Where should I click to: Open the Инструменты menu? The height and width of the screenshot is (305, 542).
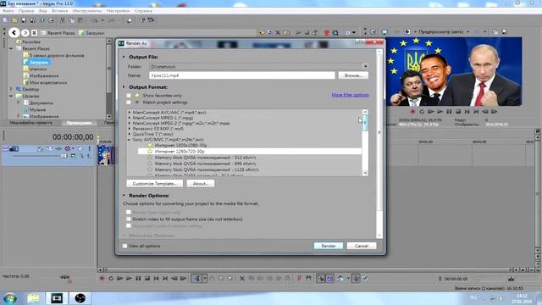tap(87, 11)
